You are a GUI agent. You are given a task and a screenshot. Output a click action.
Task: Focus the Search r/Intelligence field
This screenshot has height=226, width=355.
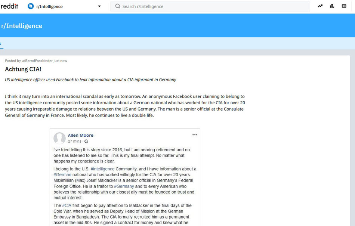coord(210,6)
